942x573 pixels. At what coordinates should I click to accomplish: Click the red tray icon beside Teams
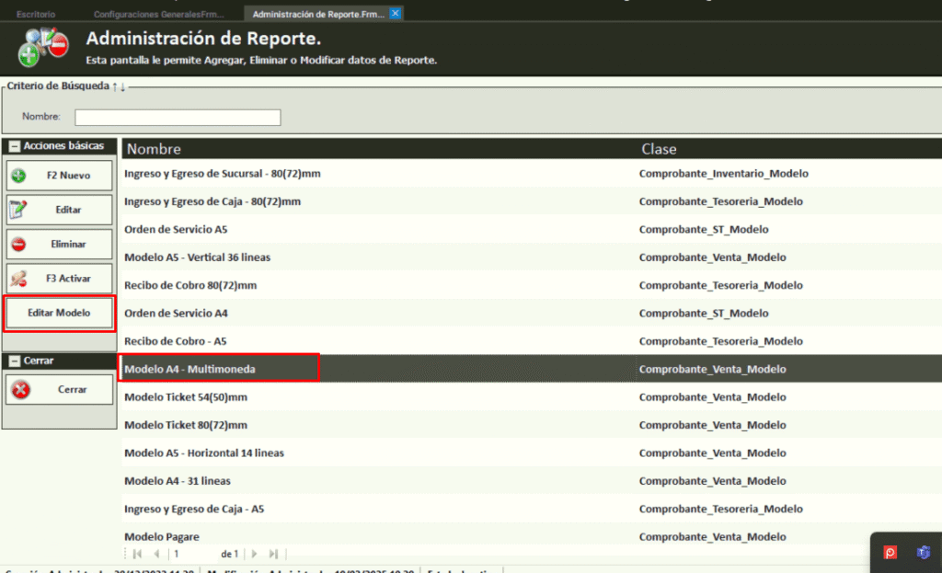890,553
